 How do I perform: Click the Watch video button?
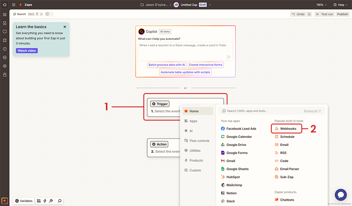click(27, 51)
